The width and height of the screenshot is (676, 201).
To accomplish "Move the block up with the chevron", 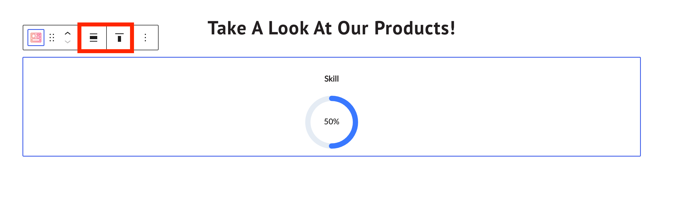I will coord(68,33).
